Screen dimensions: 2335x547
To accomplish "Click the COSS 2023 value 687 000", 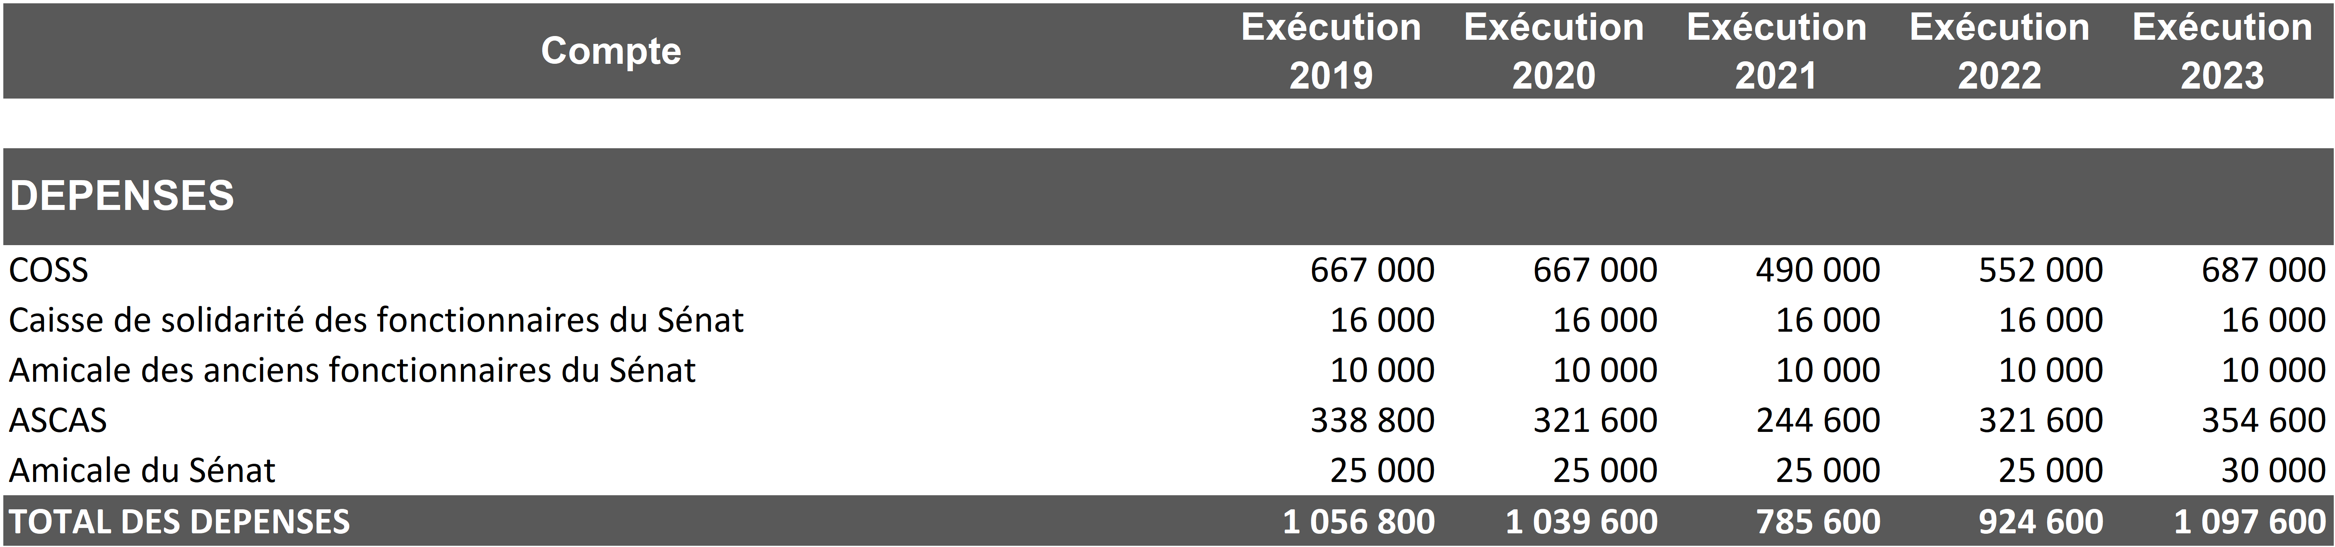I will click(2263, 270).
